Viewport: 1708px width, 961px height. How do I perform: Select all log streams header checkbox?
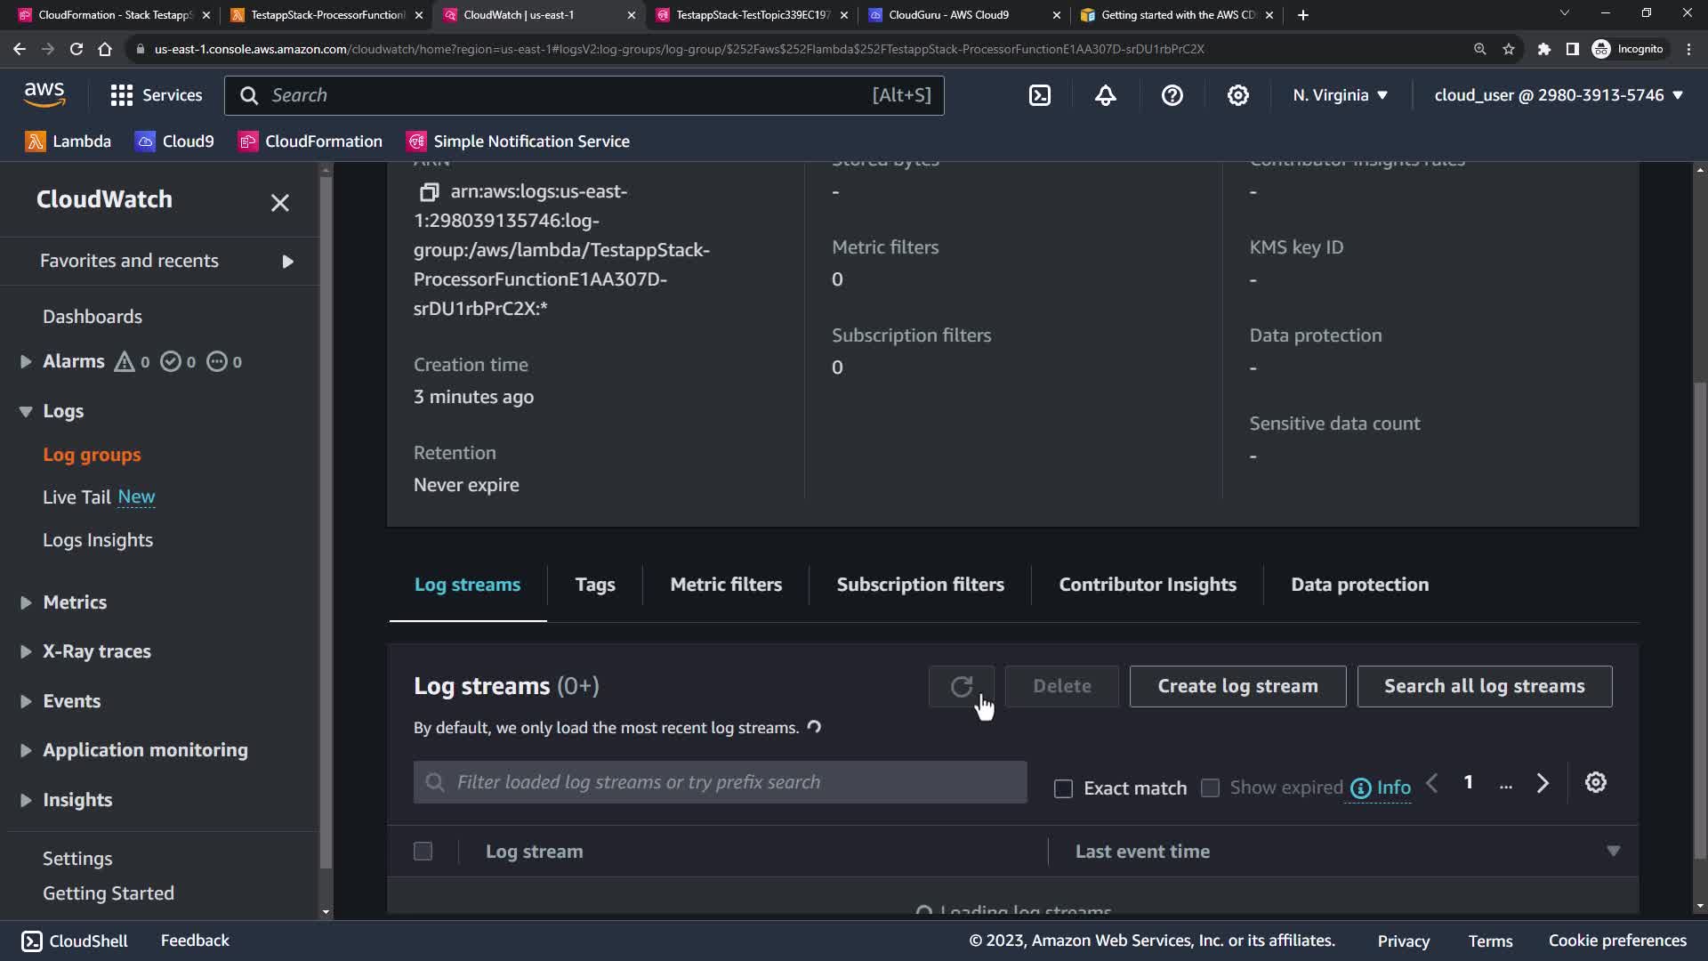tap(423, 852)
